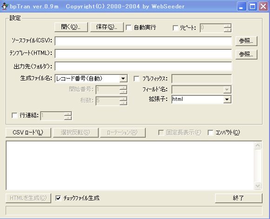Minimize the bpTran window

tap(242, 7)
